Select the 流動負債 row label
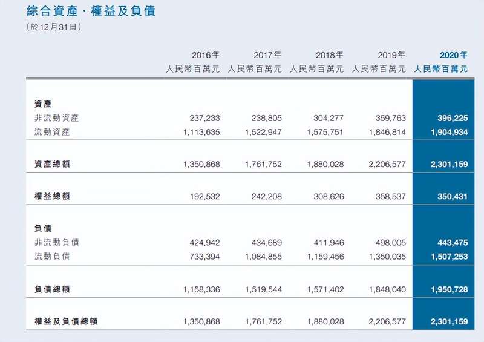Screen dimensions: 484x342 tap(52, 257)
